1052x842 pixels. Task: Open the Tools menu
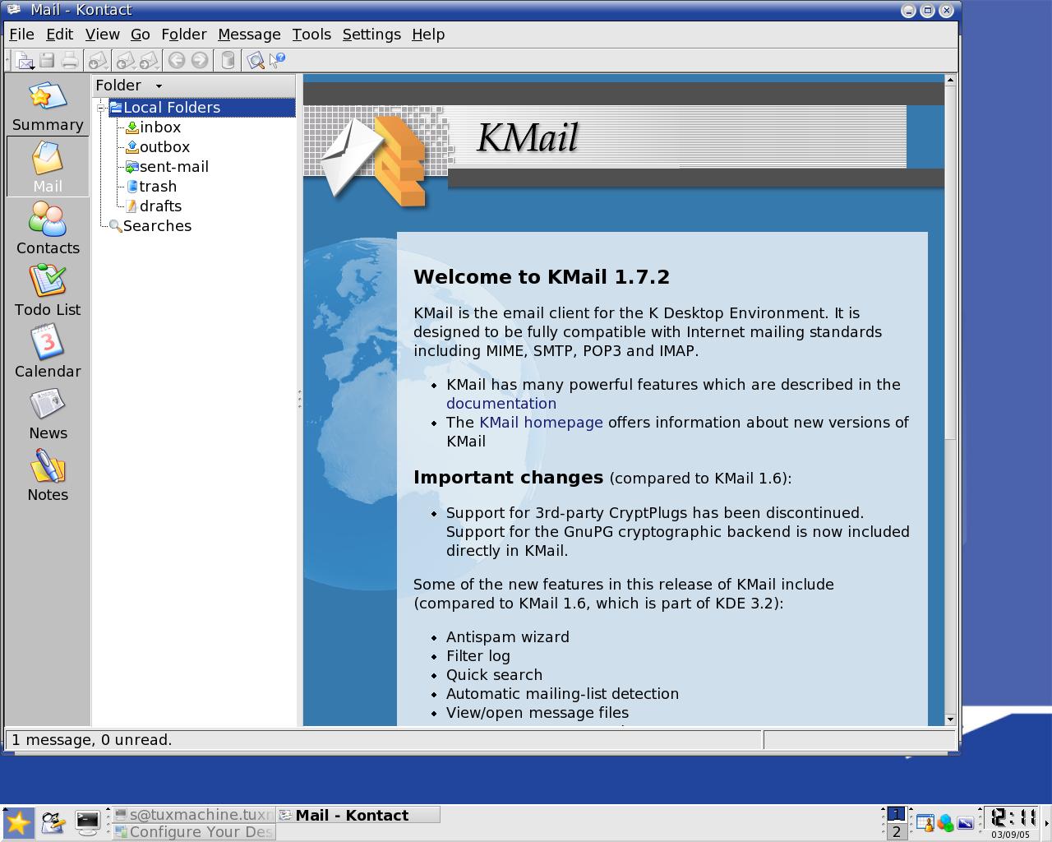coord(311,35)
